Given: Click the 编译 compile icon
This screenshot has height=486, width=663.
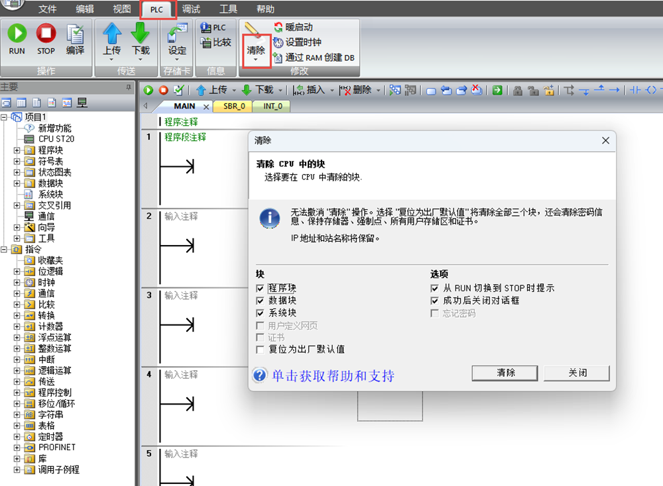Looking at the screenshot, I should tap(75, 34).
